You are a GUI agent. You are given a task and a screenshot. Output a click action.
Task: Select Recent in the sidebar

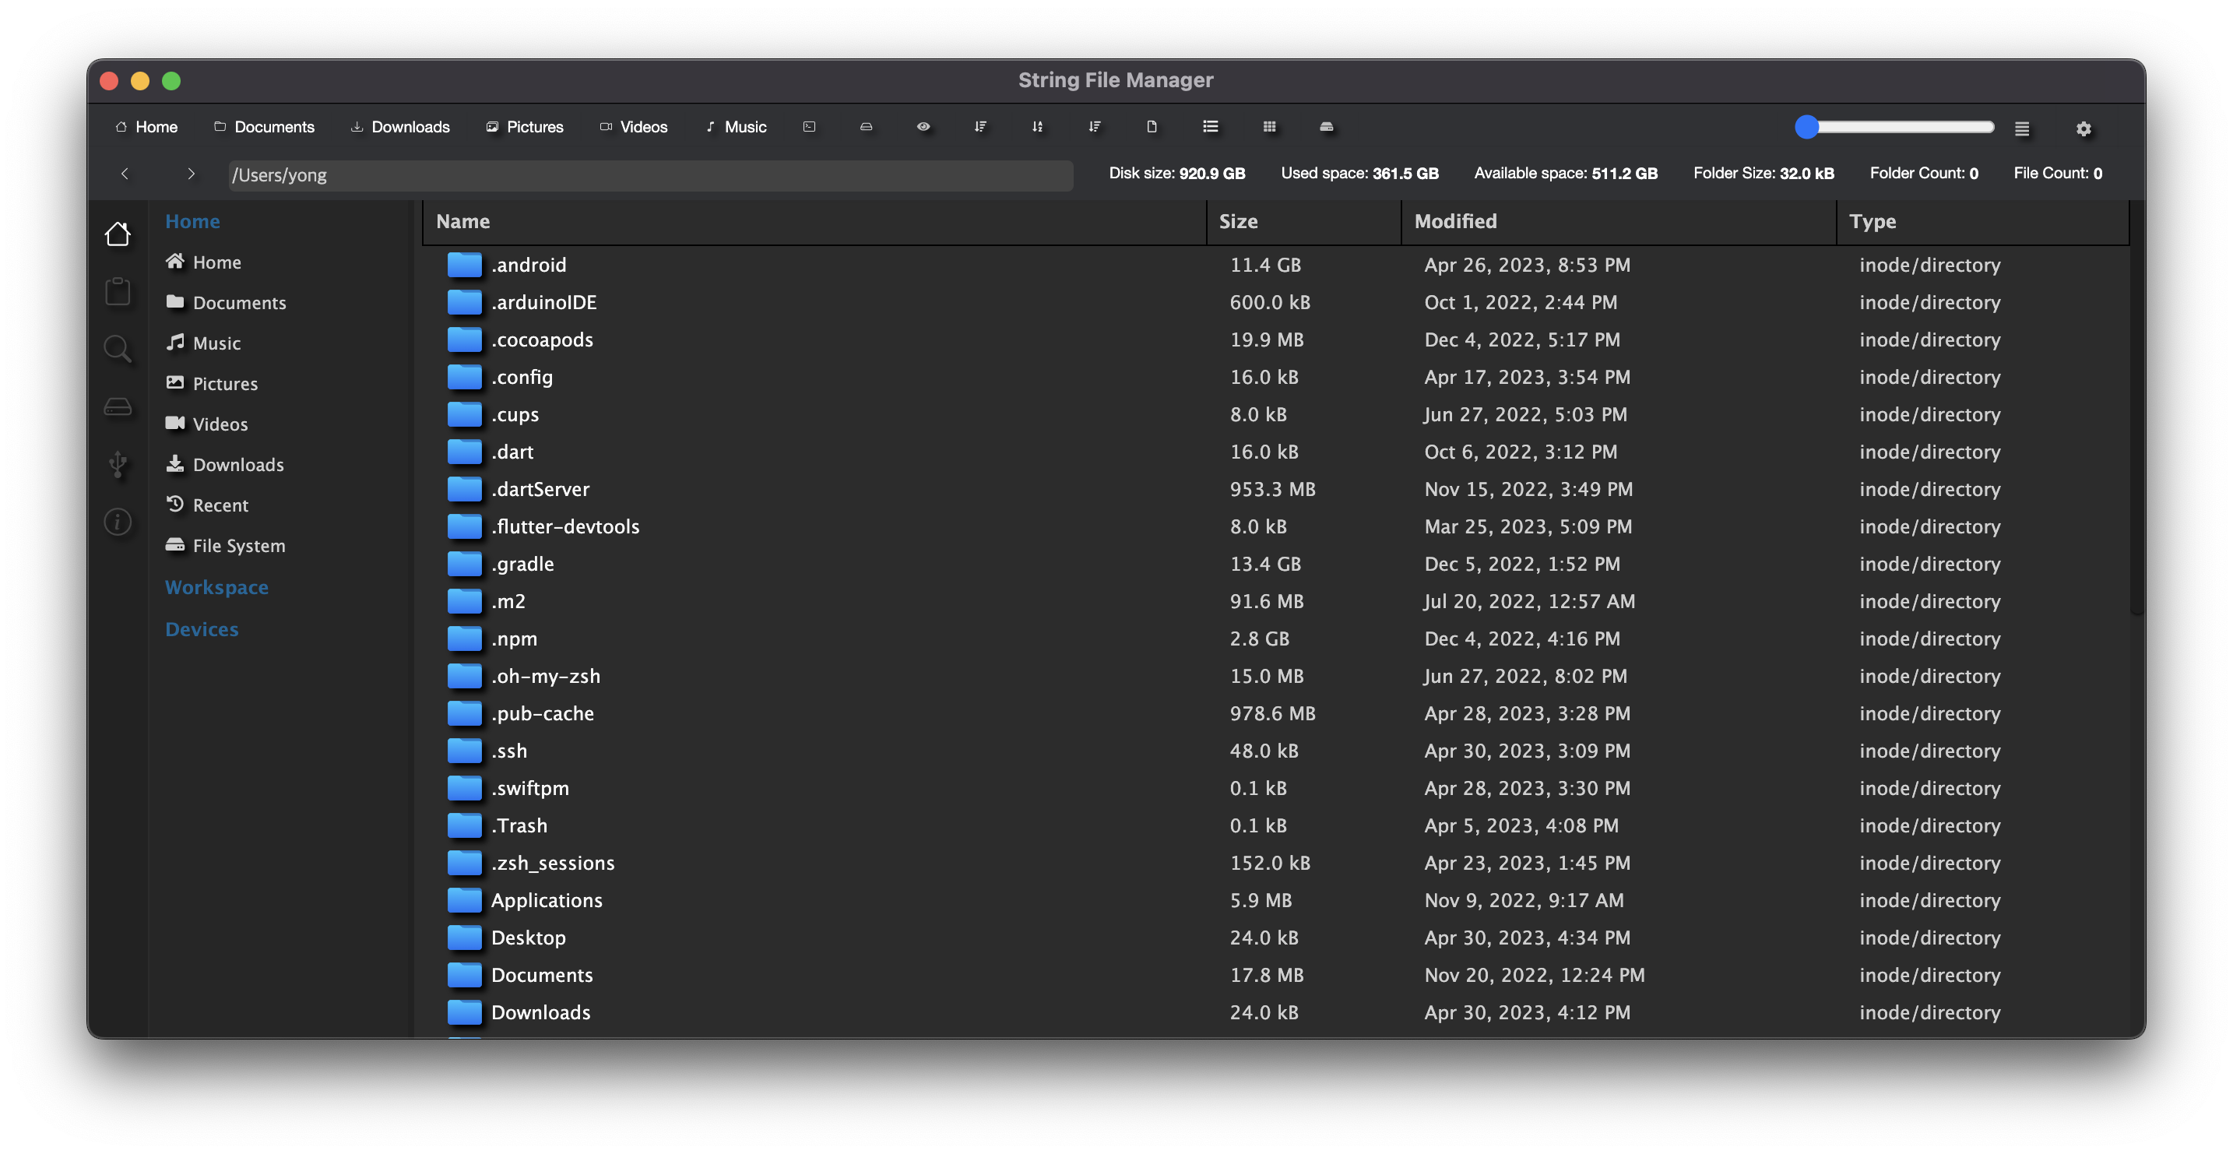220,505
